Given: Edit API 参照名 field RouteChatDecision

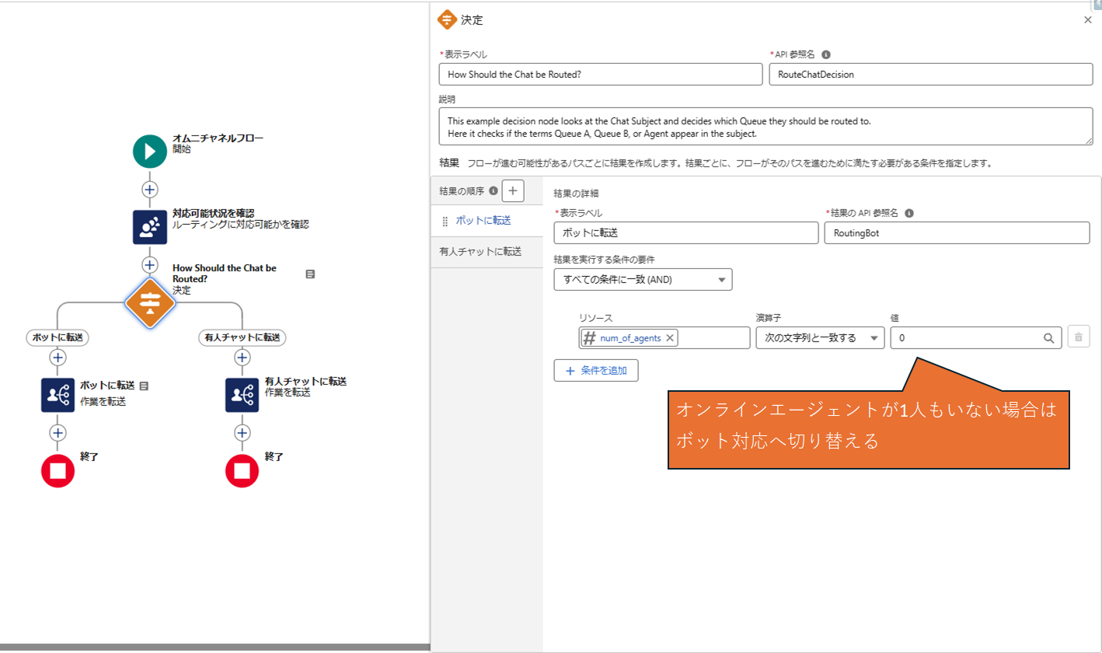Looking at the screenshot, I should pyautogui.click(x=931, y=74).
